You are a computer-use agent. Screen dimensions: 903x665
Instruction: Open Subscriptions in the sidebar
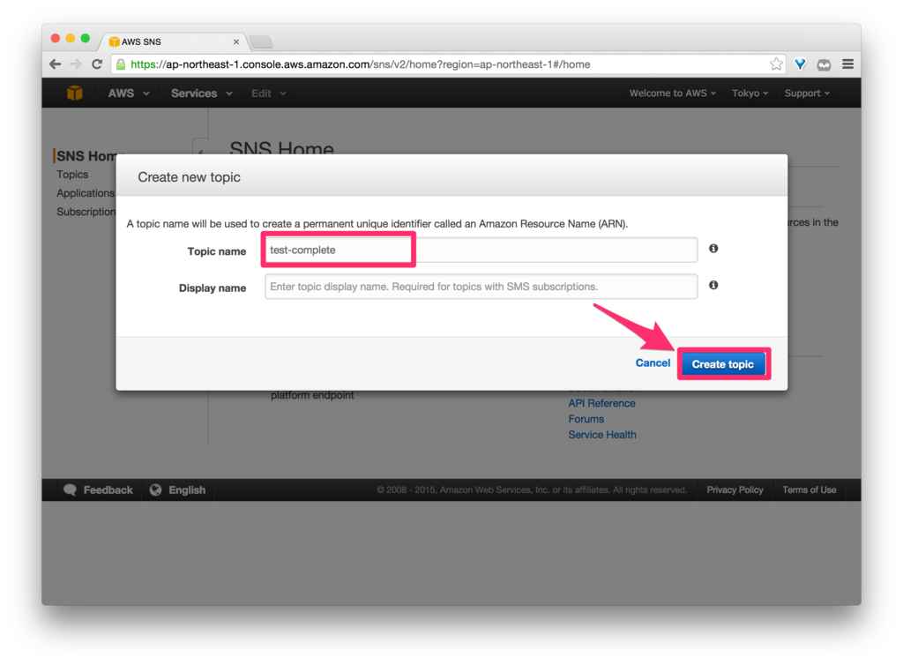click(86, 212)
